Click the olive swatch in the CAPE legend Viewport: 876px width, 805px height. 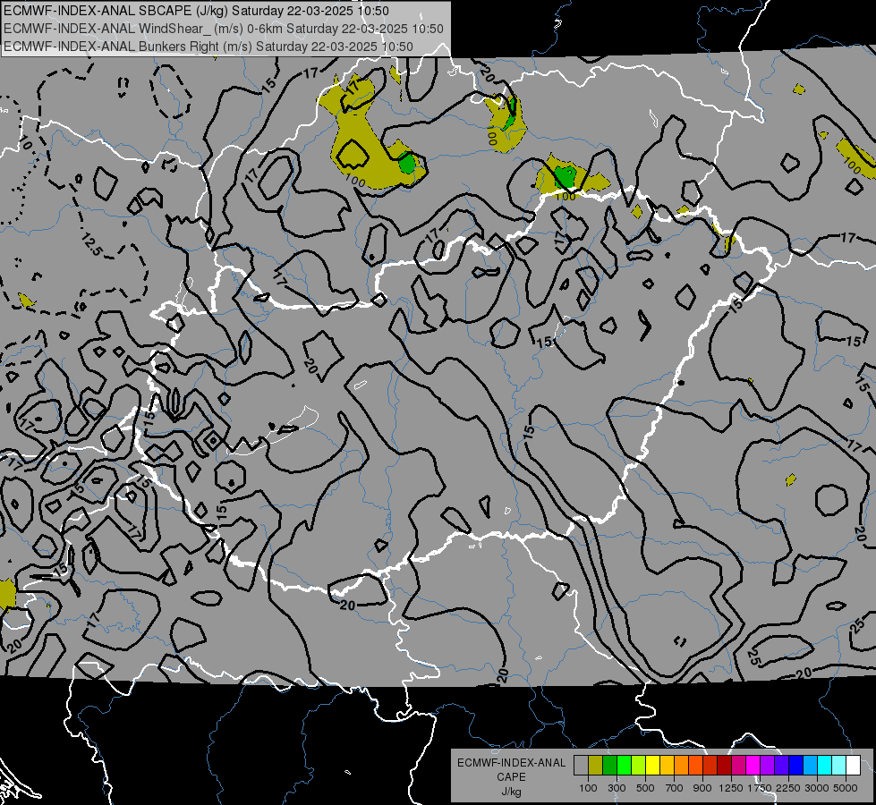[596, 765]
